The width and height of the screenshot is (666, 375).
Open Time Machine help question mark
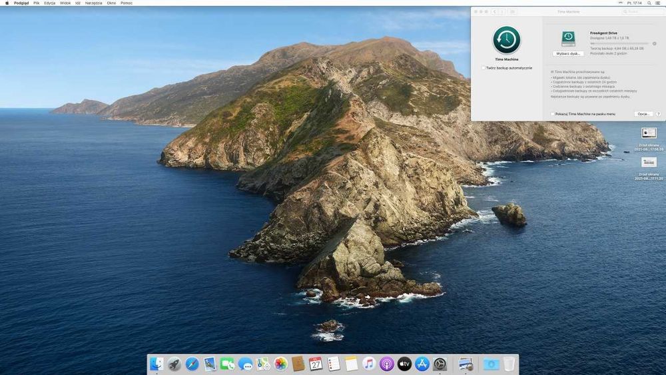(x=659, y=114)
